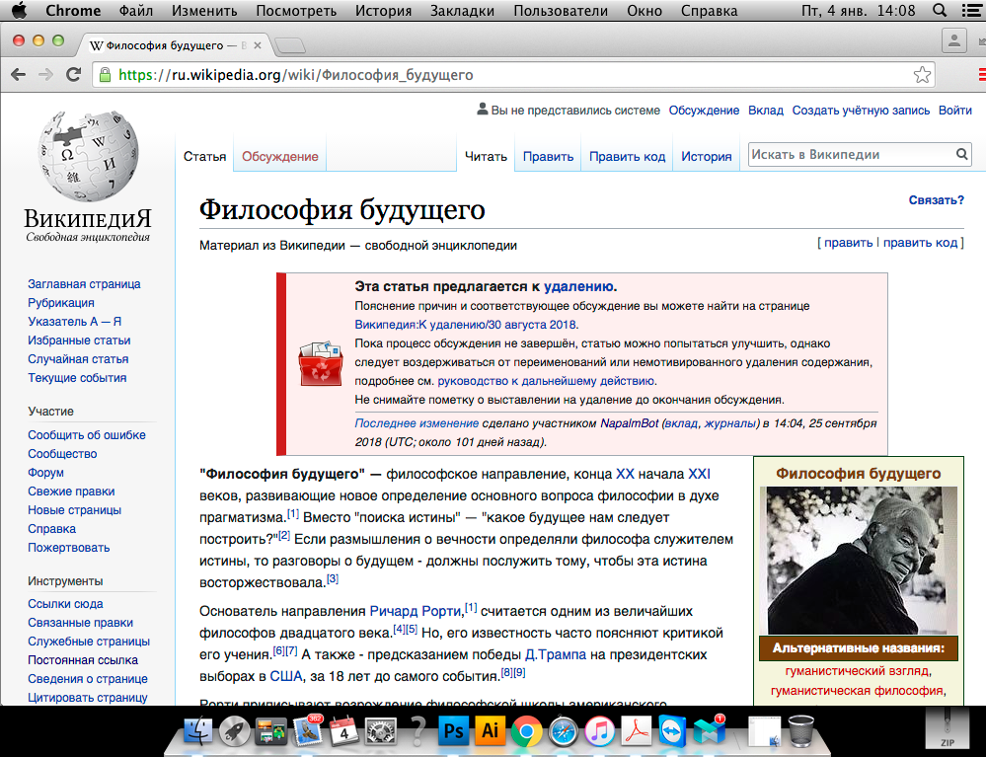The width and height of the screenshot is (986, 757).
Task: Open the Пользователи menu
Action: click(x=561, y=11)
